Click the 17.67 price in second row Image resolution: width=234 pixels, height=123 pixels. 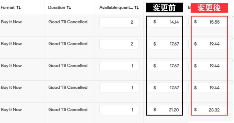(x=166, y=44)
